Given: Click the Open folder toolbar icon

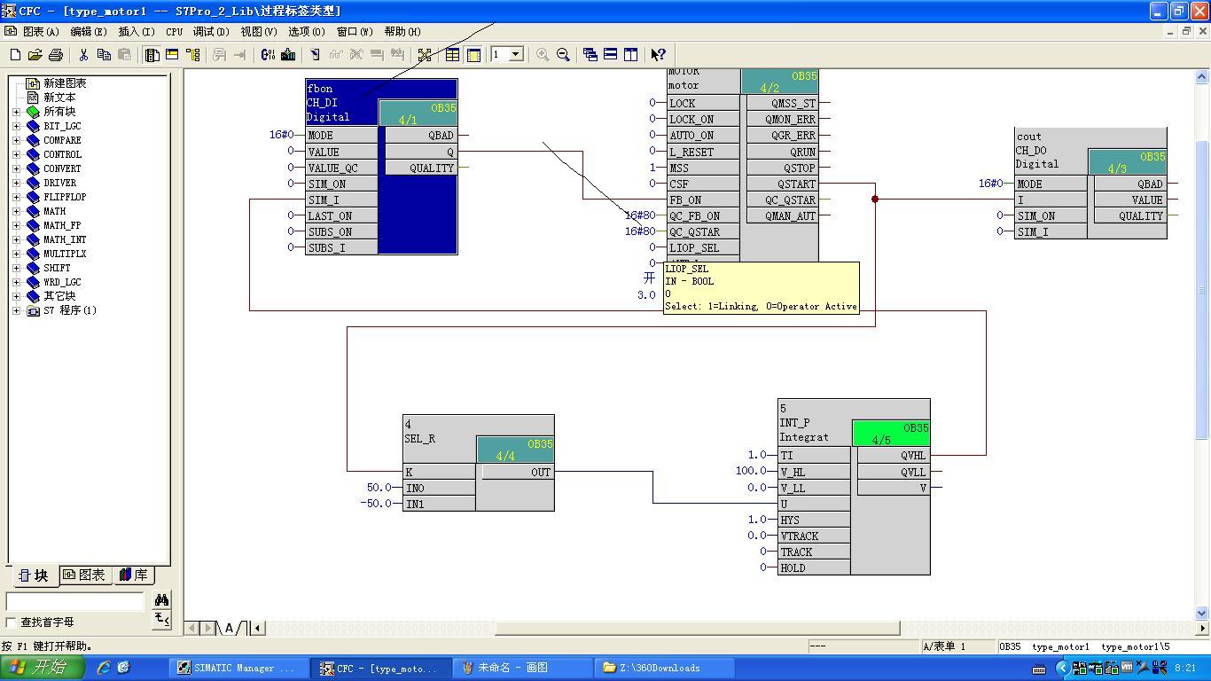Looking at the screenshot, I should pos(35,55).
